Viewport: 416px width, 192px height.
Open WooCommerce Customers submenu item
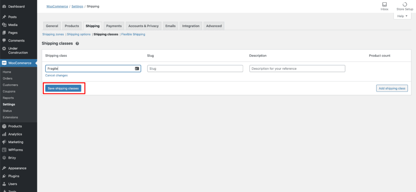click(x=10, y=85)
